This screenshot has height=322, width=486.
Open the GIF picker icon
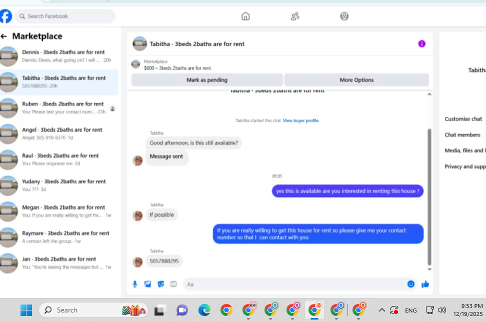(x=173, y=284)
